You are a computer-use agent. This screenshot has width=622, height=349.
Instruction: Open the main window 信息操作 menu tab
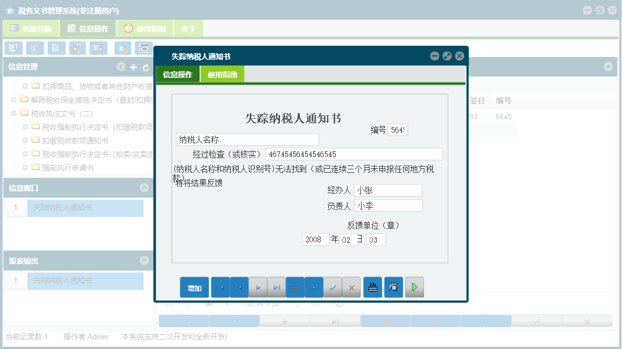tap(88, 28)
